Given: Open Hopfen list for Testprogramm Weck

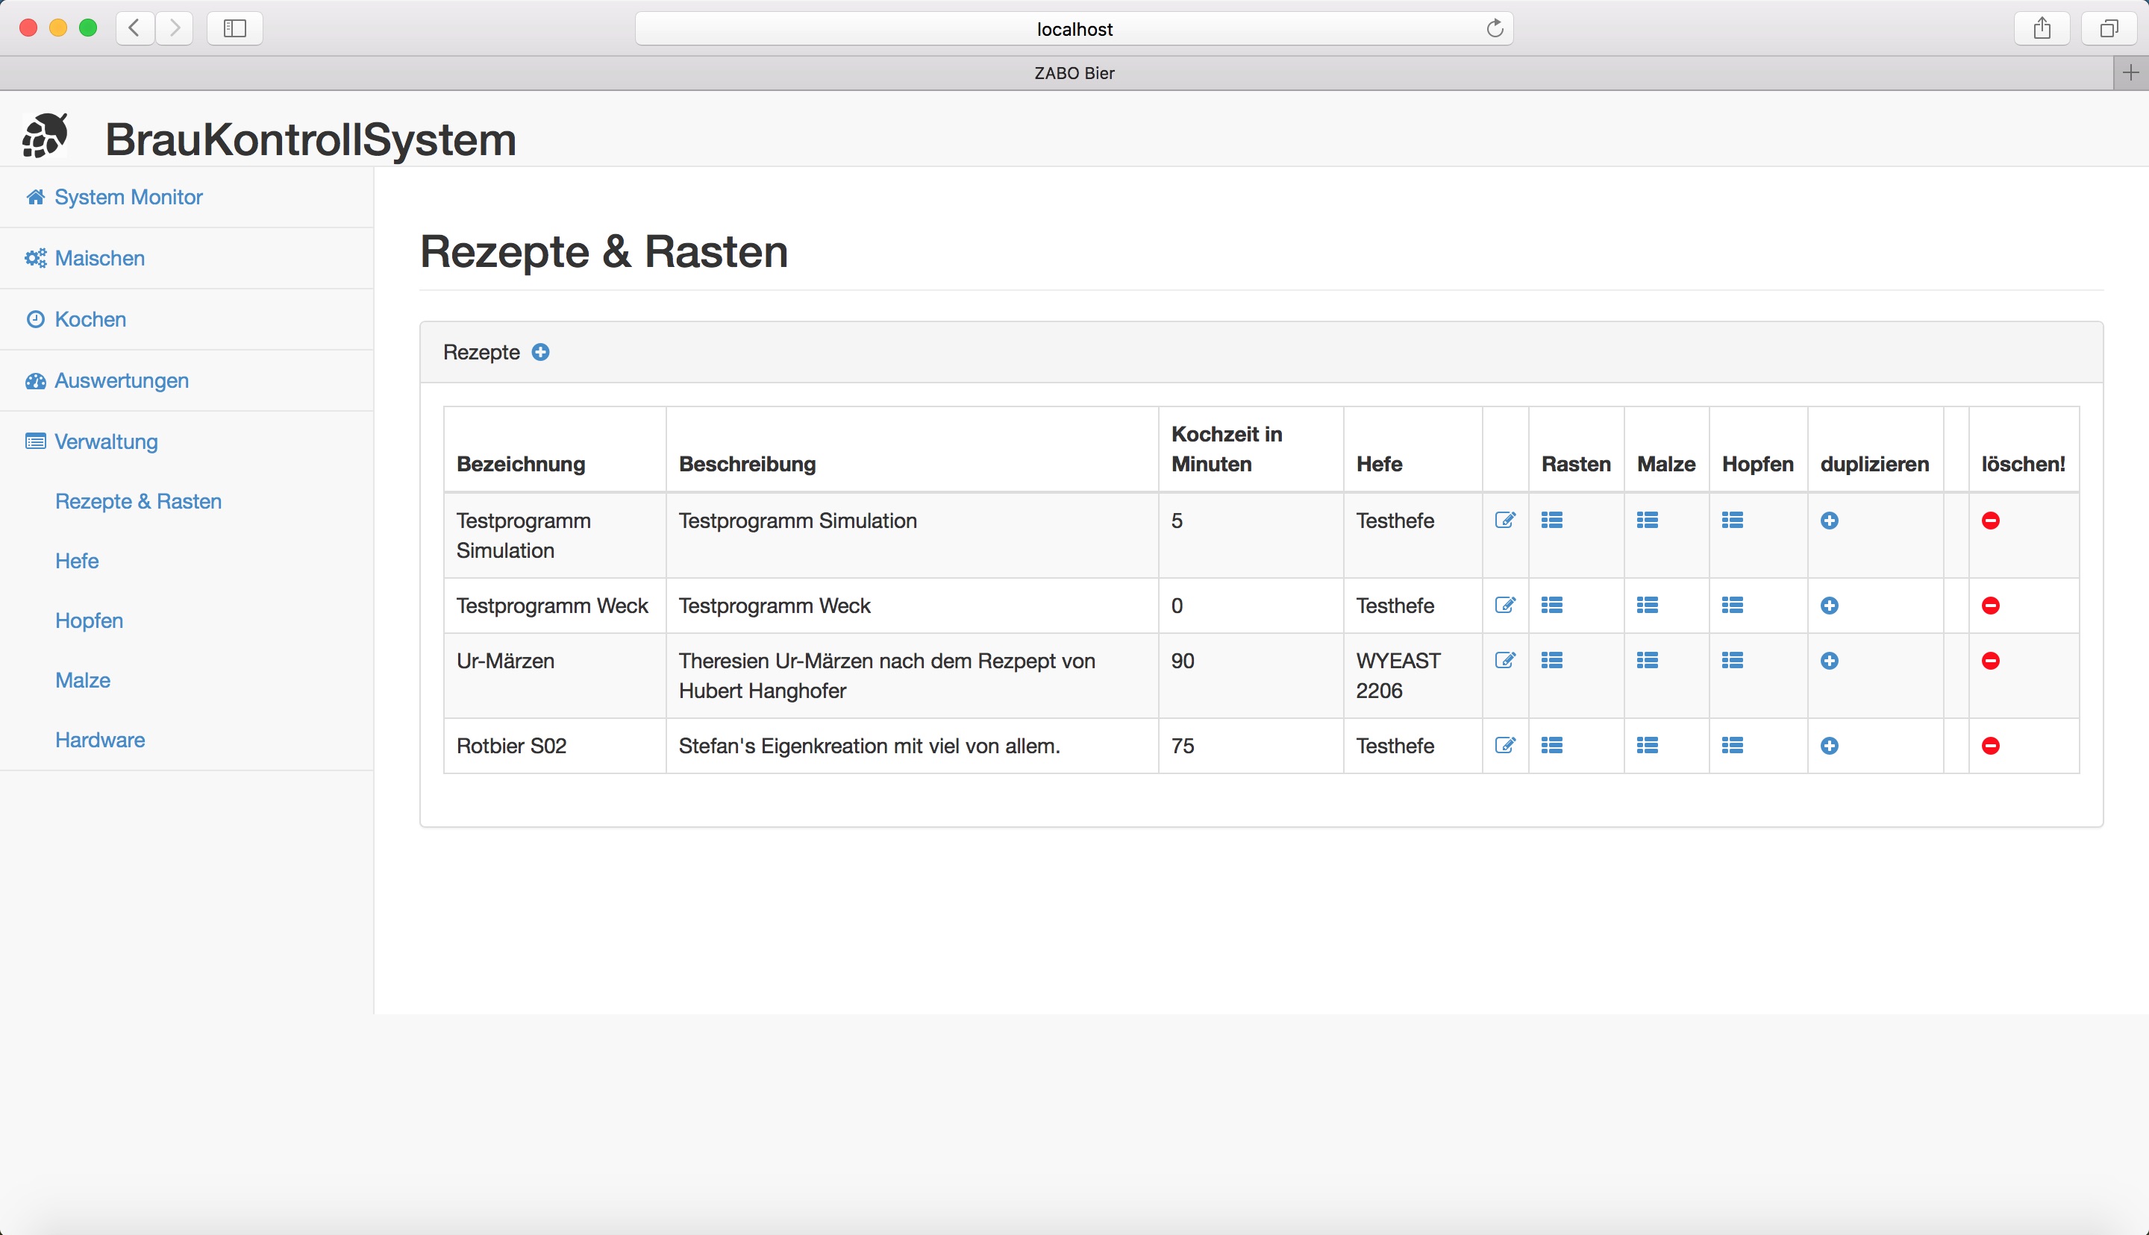Looking at the screenshot, I should tap(1733, 605).
